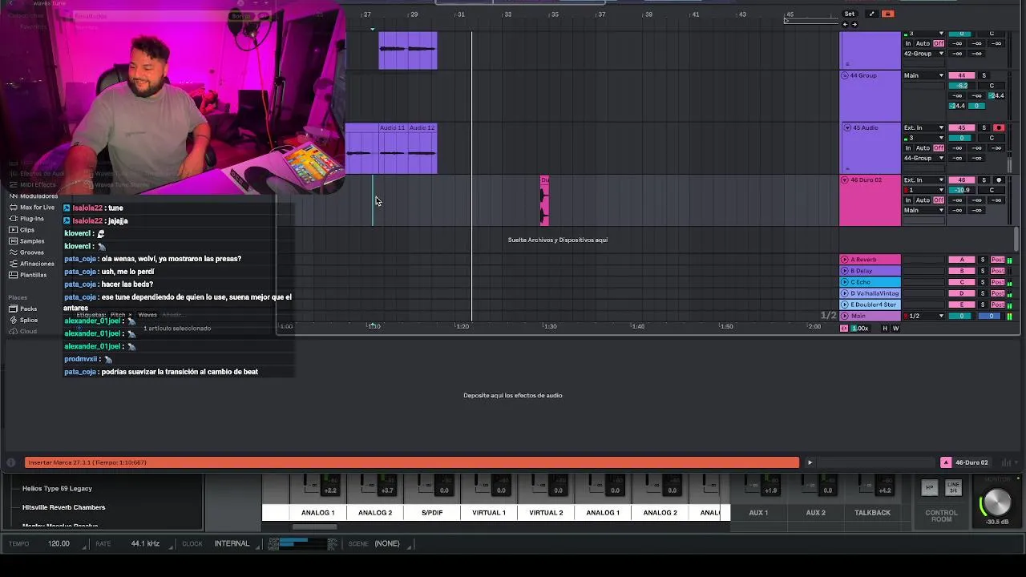Select VIRTUAL 1 channel label in mixer

pos(489,513)
